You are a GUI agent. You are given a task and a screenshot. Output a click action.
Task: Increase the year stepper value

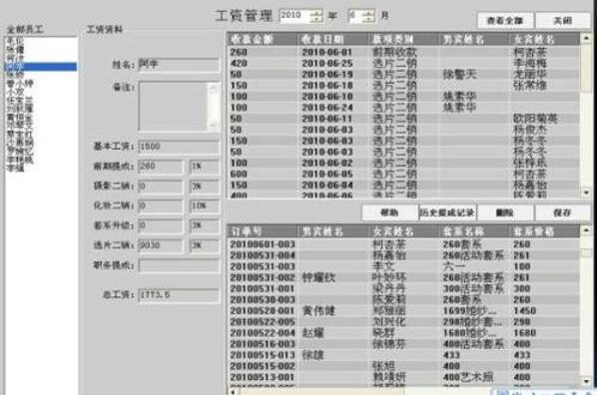pyautogui.click(x=316, y=13)
